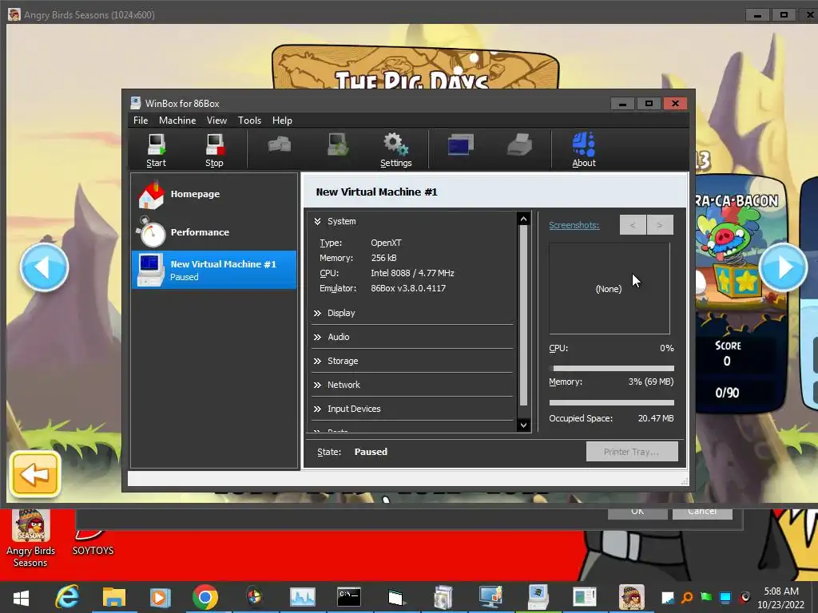The image size is (818, 613).
Task: Open the Angry Birds Seasons desktop shortcut
Action: click(31, 539)
